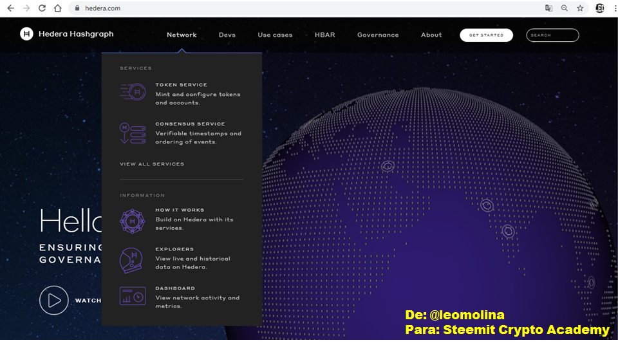Play the Watch video circle button
618x345 pixels.
(x=54, y=301)
